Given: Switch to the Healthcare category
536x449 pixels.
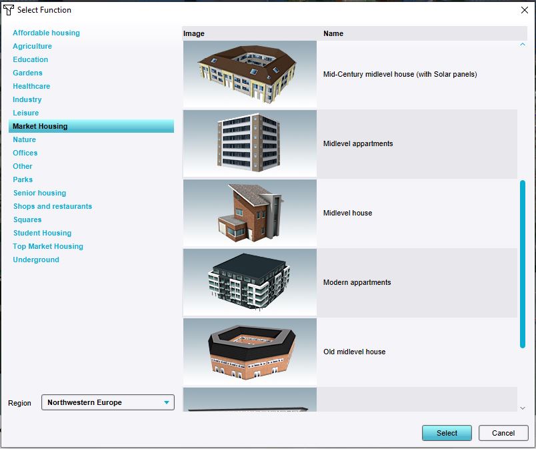Looking at the screenshot, I should 31,86.
